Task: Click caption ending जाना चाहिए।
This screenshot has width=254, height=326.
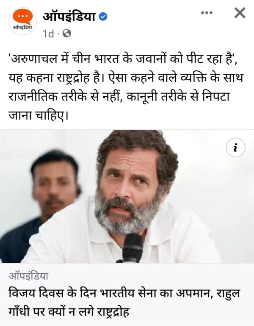Action: tap(39, 114)
